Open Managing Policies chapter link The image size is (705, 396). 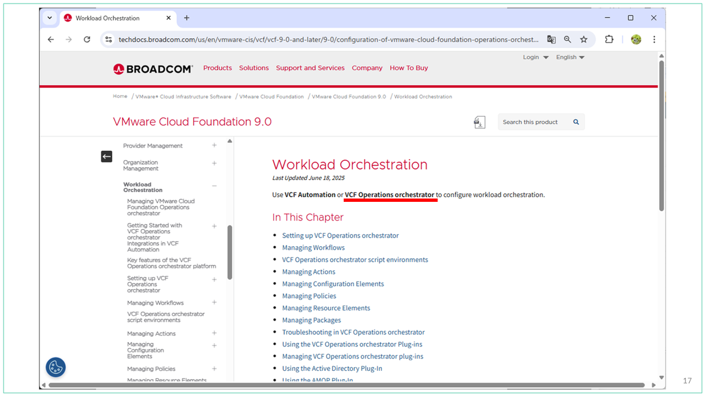click(309, 296)
